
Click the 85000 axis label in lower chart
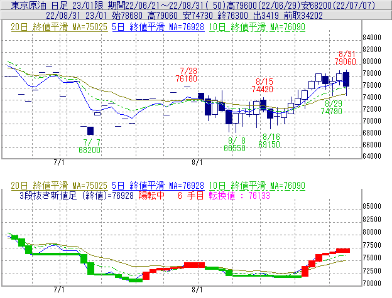pos(372,206)
